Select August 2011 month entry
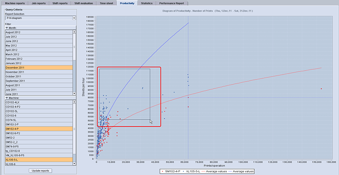The image size is (339, 175). [x=39, y=85]
